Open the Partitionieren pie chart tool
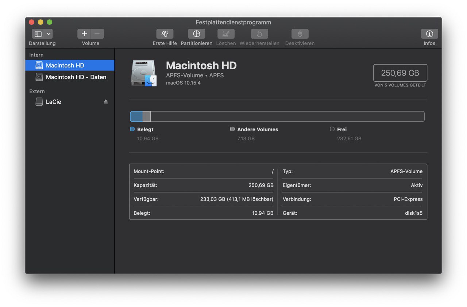The height and width of the screenshot is (307, 467). tap(197, 34)
